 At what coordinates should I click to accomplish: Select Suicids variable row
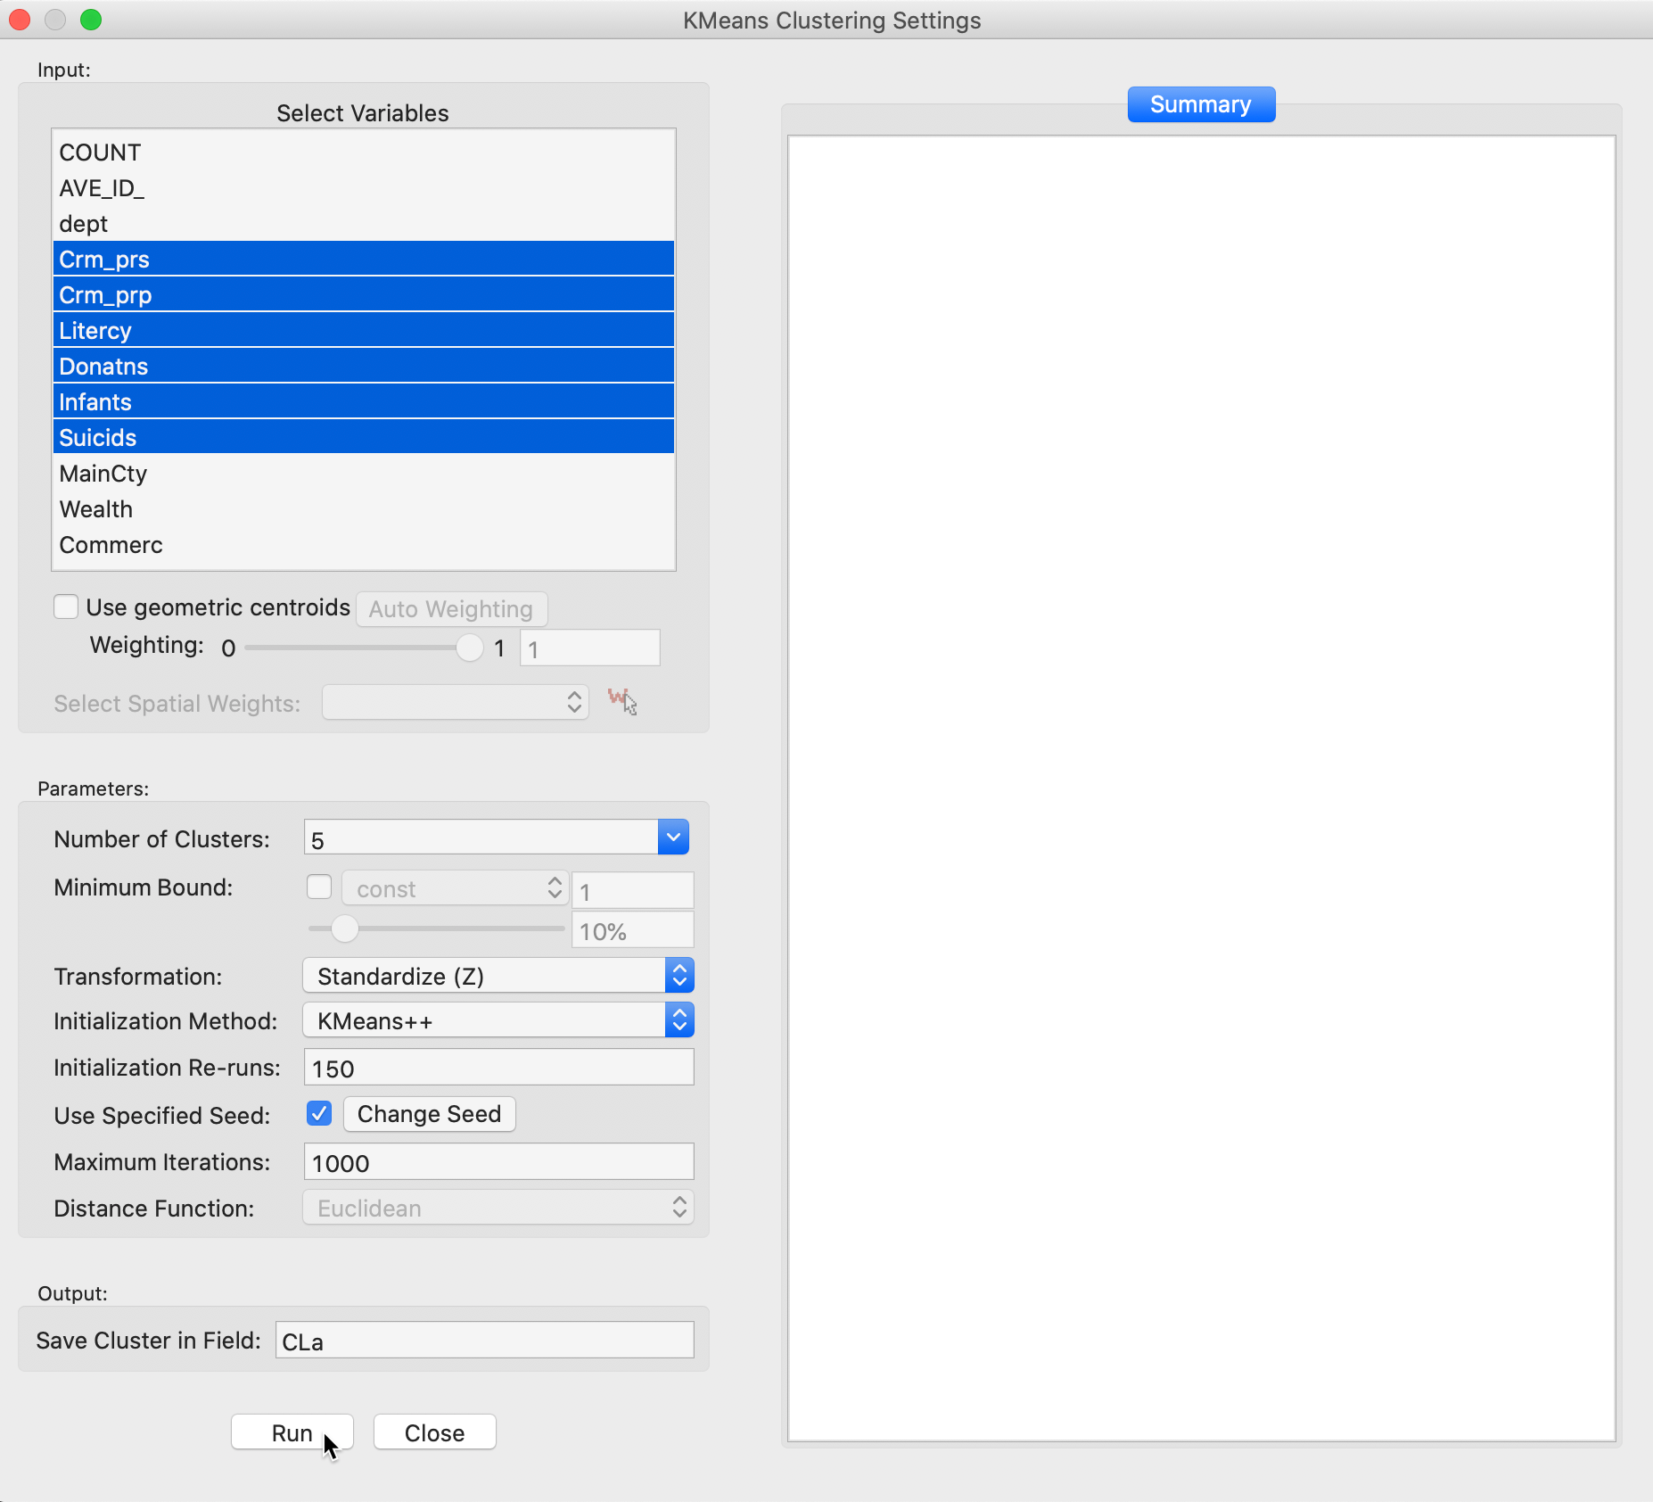[x=364, y=437]
